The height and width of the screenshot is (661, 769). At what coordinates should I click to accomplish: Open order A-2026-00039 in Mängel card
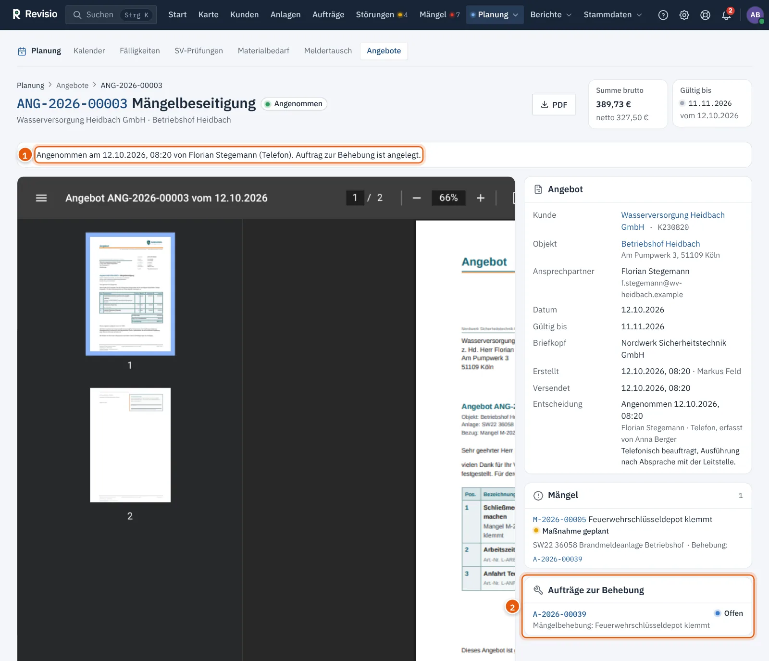558,560
